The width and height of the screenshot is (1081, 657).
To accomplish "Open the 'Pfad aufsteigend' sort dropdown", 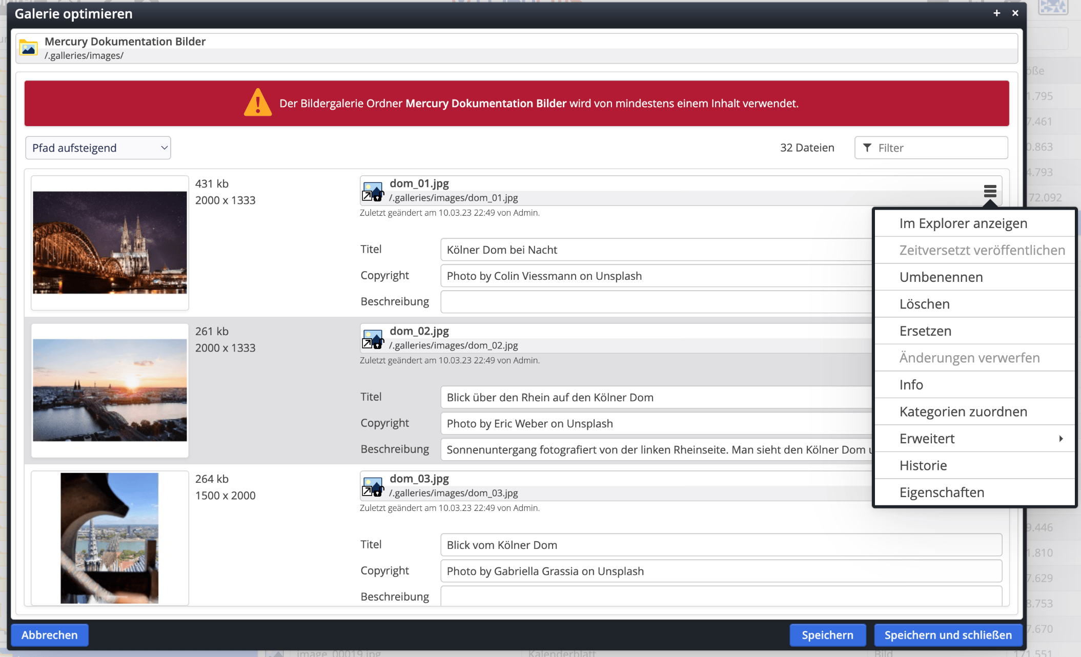I will click(98, 148).
